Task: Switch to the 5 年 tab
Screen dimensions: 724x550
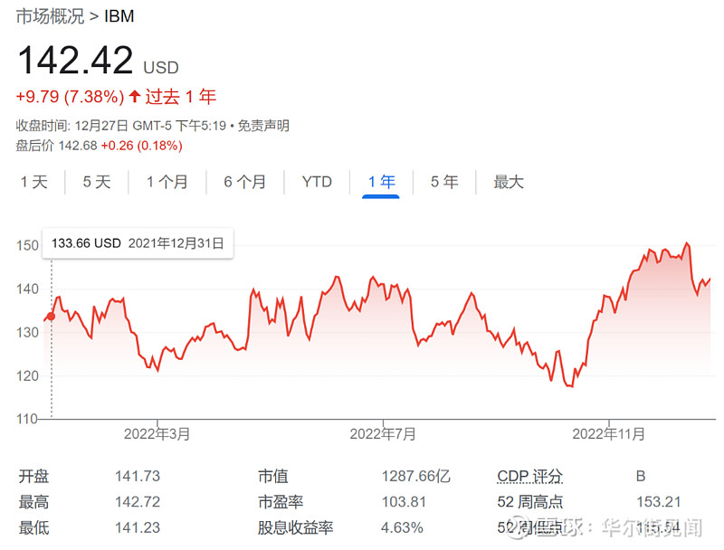Action: 444,182
